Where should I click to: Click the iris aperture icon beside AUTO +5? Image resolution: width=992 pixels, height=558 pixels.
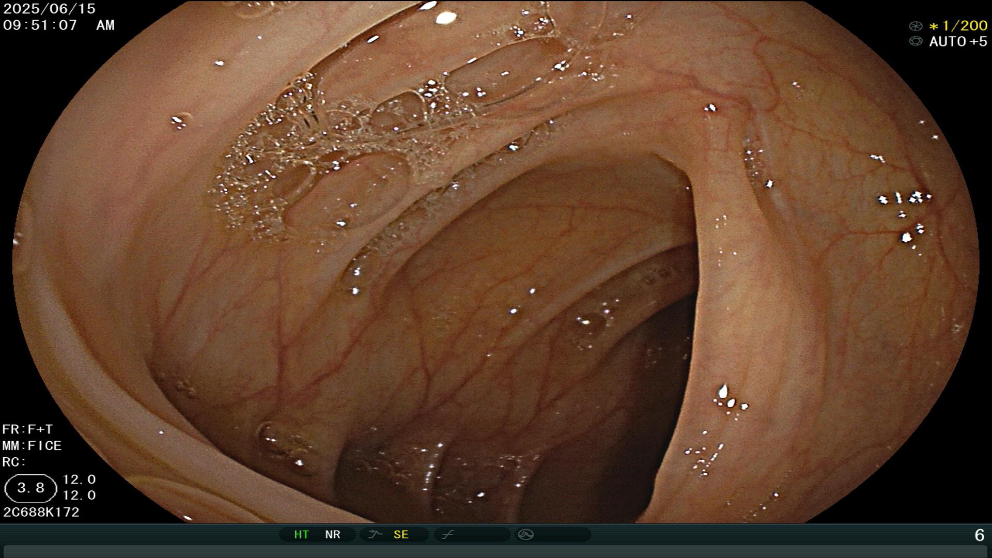916,41
